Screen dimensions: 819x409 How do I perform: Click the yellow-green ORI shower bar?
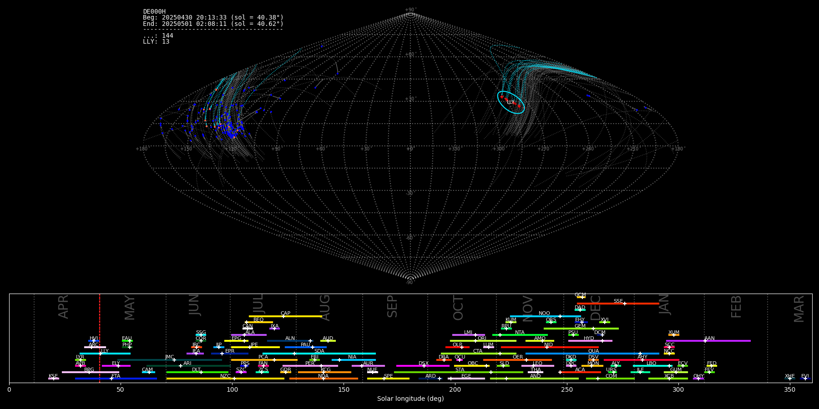pyautogui.click(x=483, y=341)
